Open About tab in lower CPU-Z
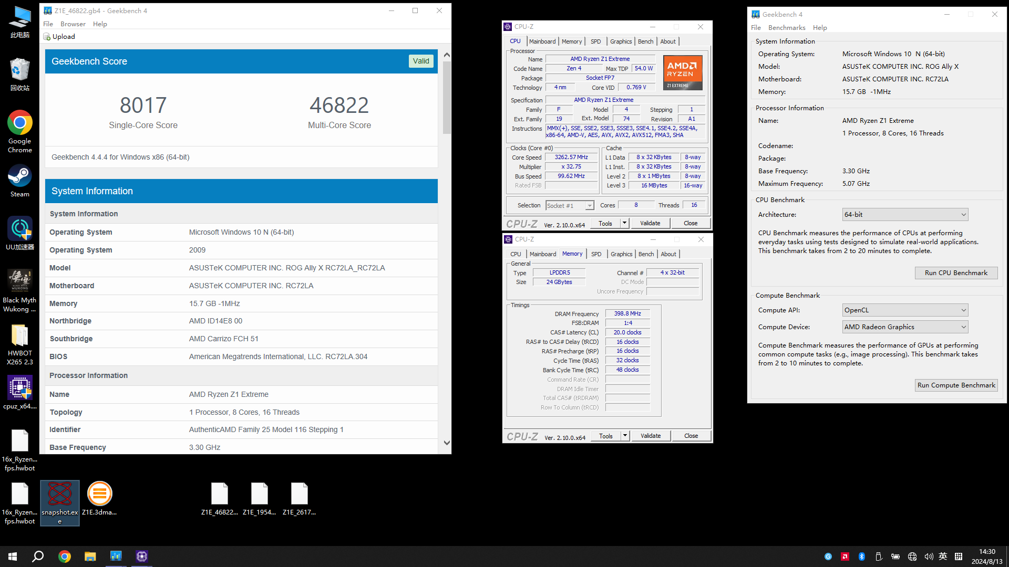Image resolution: width=1009 pixels, height=567 pixels. (668, 254)
